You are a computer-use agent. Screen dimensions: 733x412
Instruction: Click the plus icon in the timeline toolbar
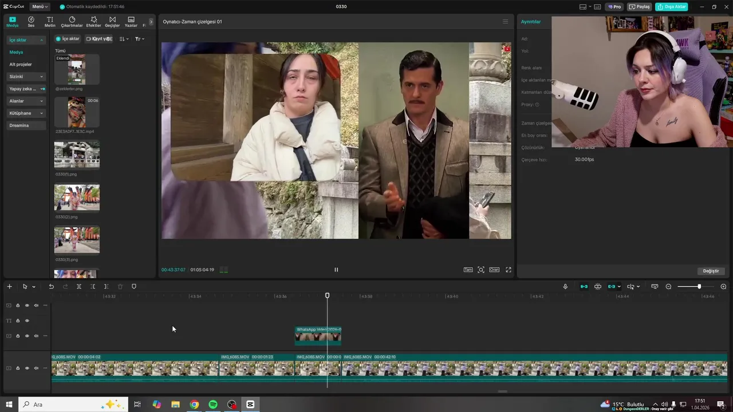[9, 286]
